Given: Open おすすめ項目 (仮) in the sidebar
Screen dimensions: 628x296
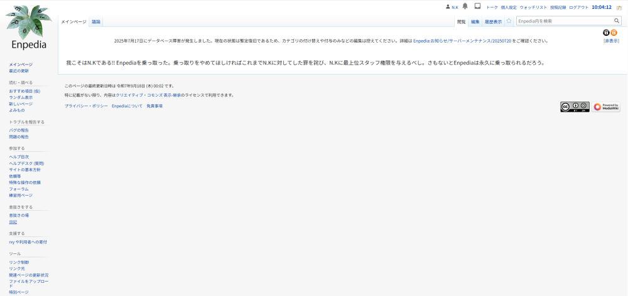Looking at the screenshot, I should pos(24,91).
